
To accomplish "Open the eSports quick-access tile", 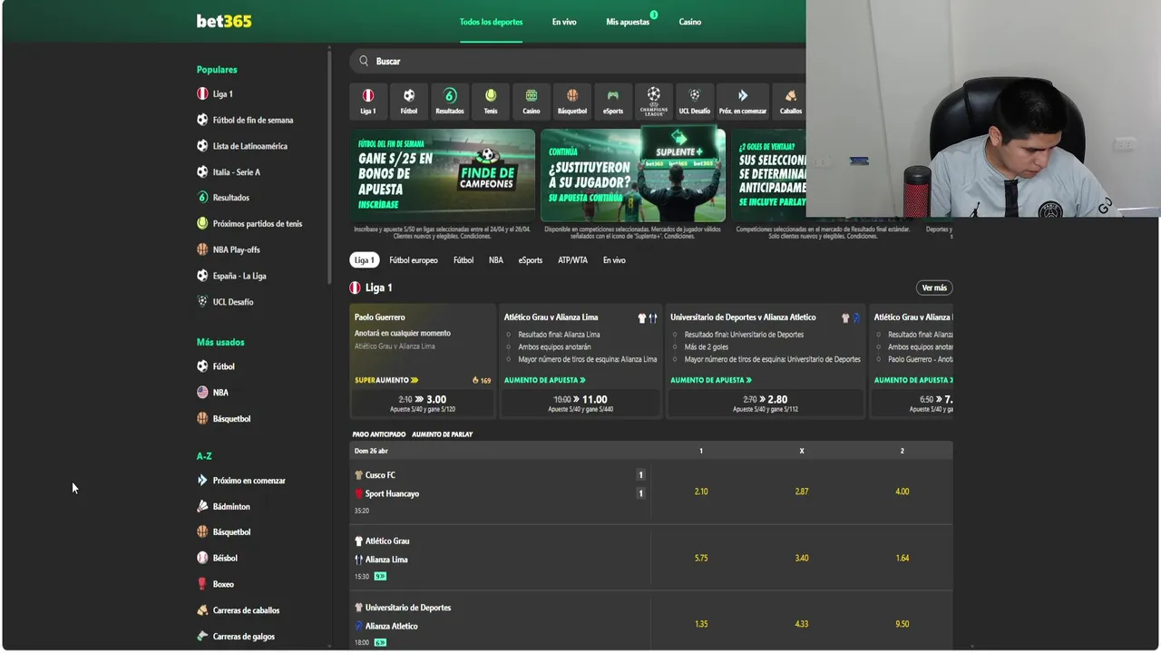I will pos(613,101).
